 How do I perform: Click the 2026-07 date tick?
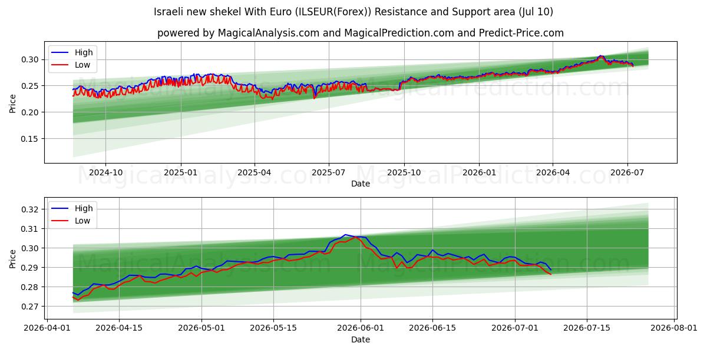[x=626, y=172]
